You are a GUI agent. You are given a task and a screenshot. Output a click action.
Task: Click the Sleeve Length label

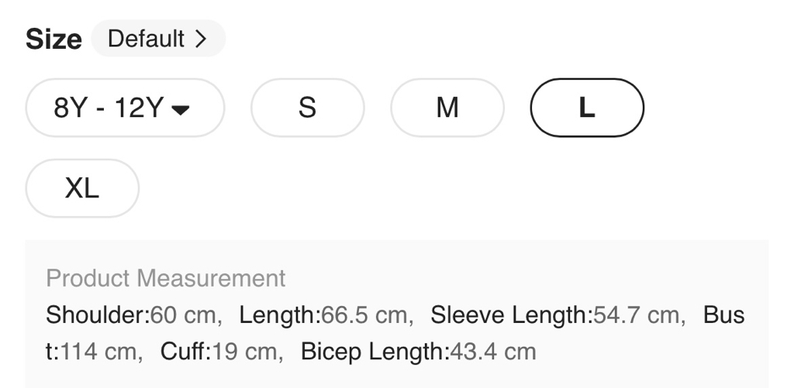pyautogui.click(x=511, y=315)
